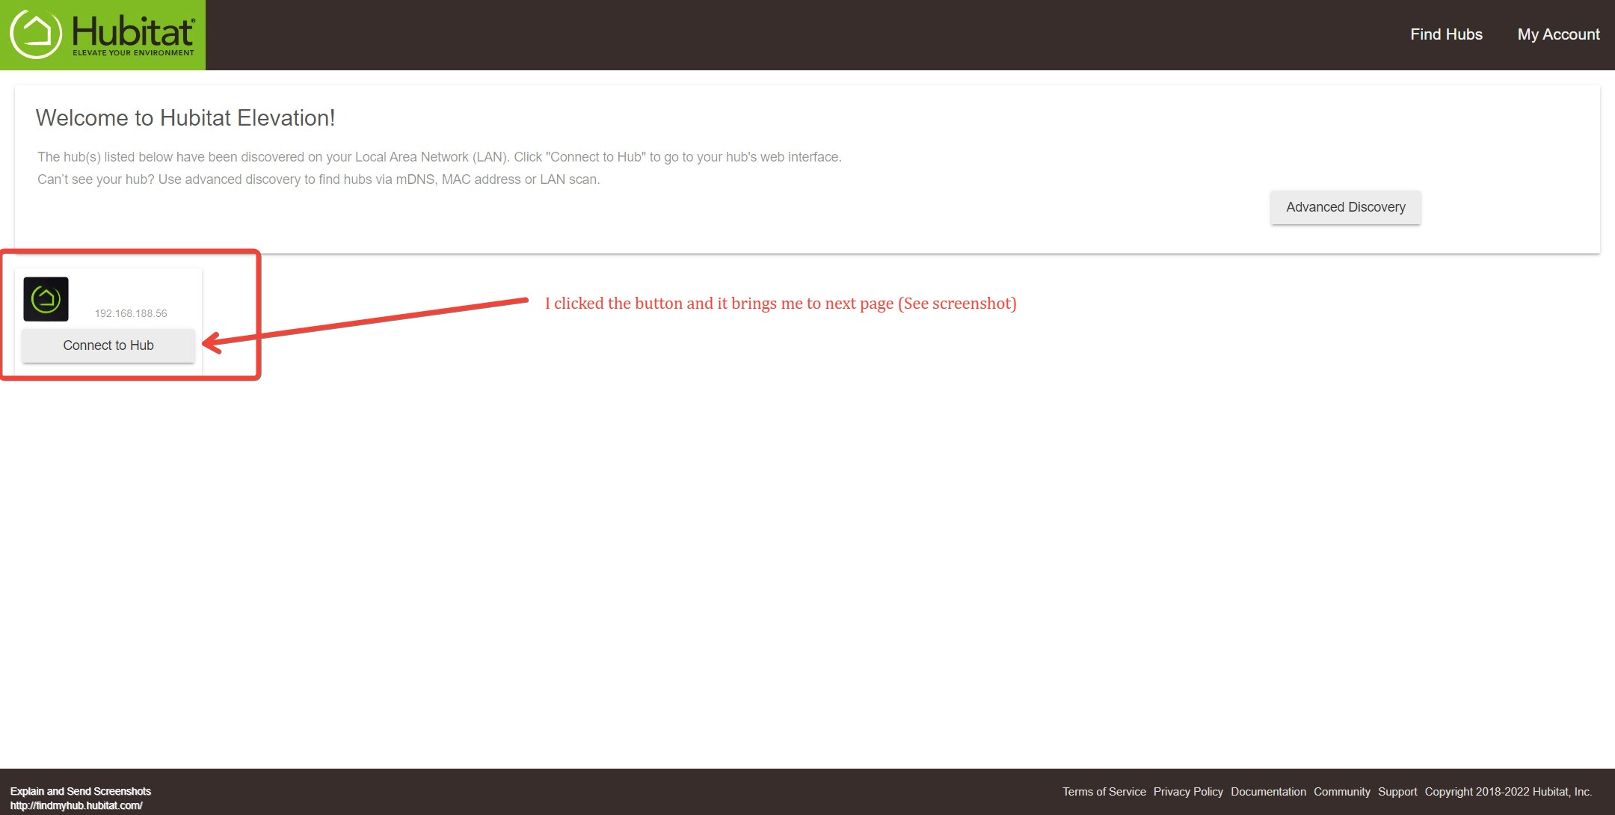1615x815 pixels.
Task: Click the red annotation text about button
Action: (780, 304)
